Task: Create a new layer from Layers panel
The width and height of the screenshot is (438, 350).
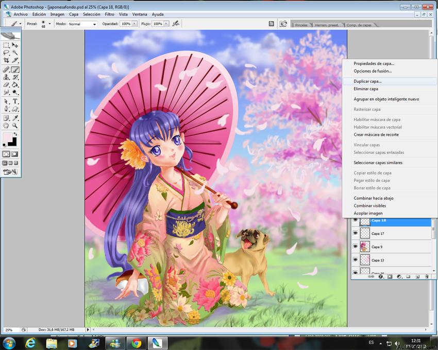Action: pyautogui.click(x=417, y=276)
